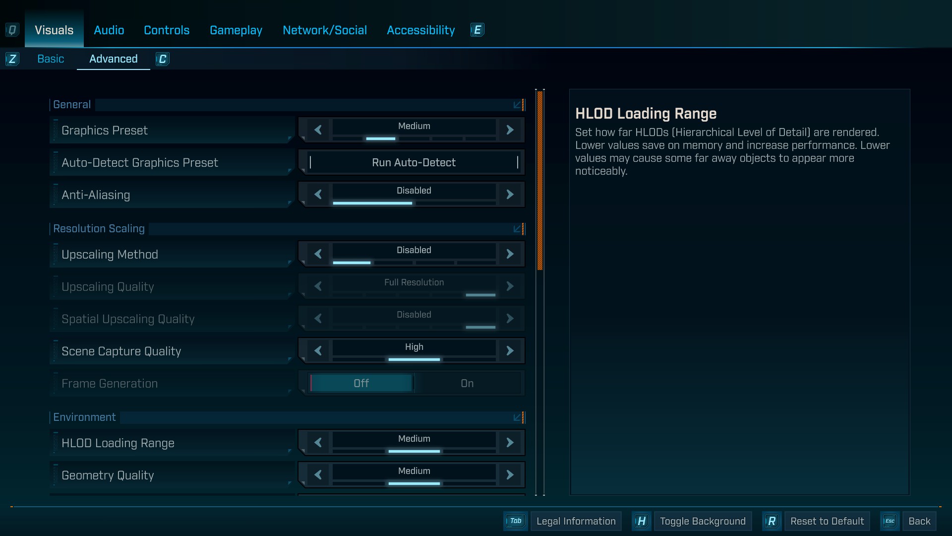This screenshot has width=952, height=536.
Task: Click right arrow for HLOD Loading Range
Action: 510,443
